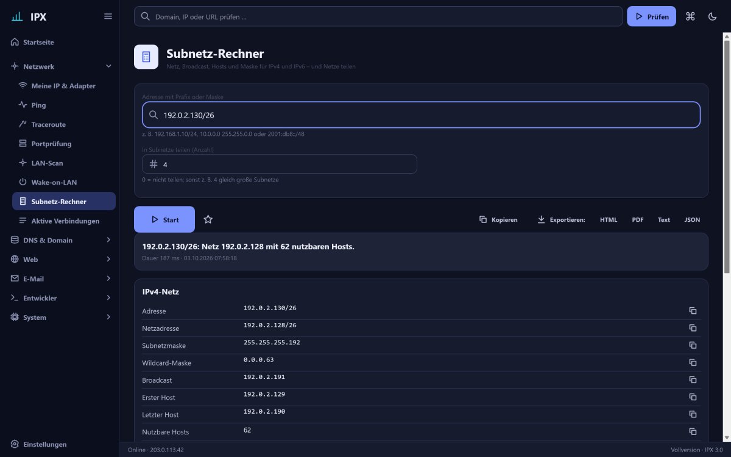Viewport: 731px width, 457px height.
Task: Copy the Netzadresse row value
Action: 693,328
